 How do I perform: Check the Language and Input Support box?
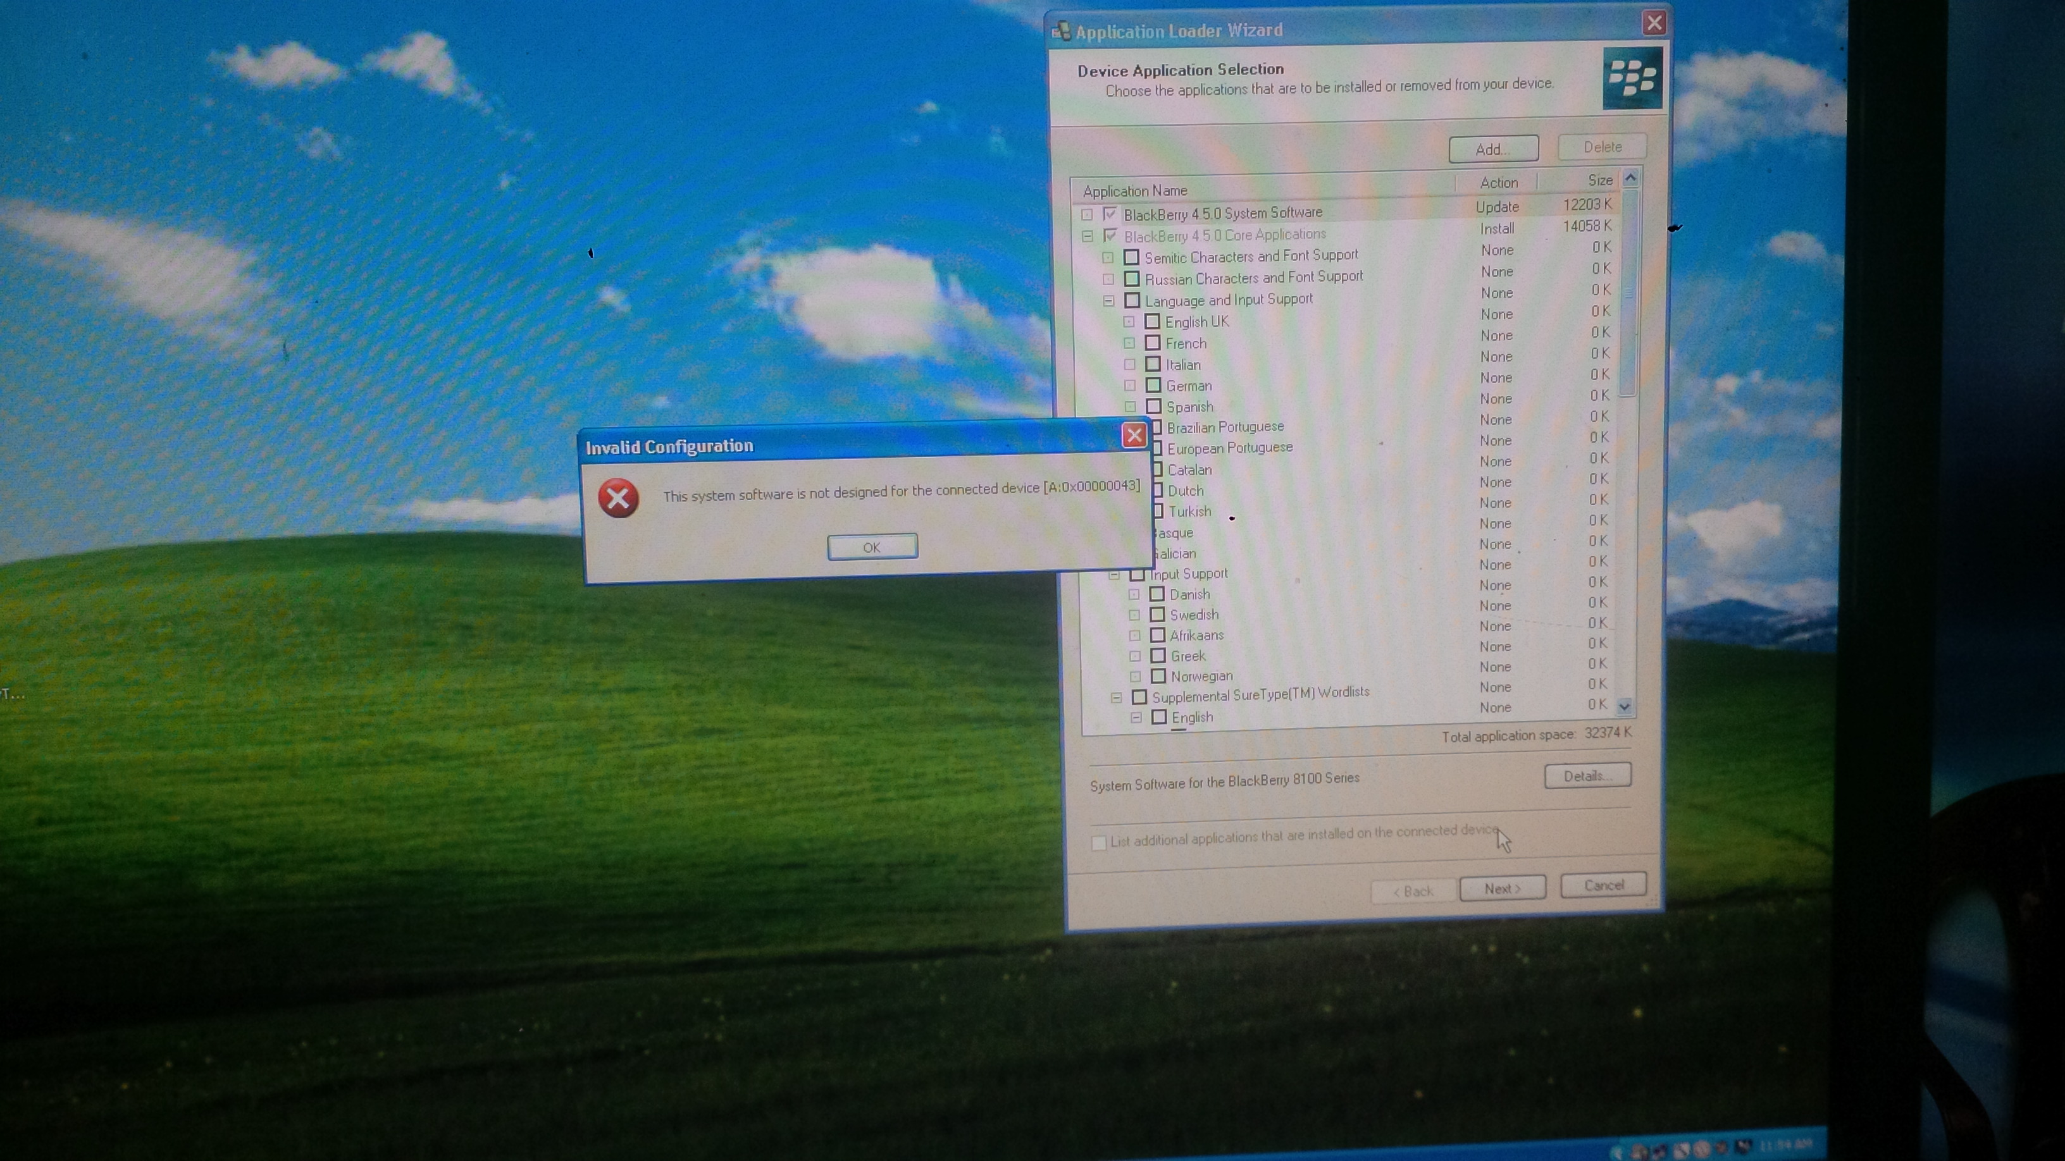(x=1132, y=300)
